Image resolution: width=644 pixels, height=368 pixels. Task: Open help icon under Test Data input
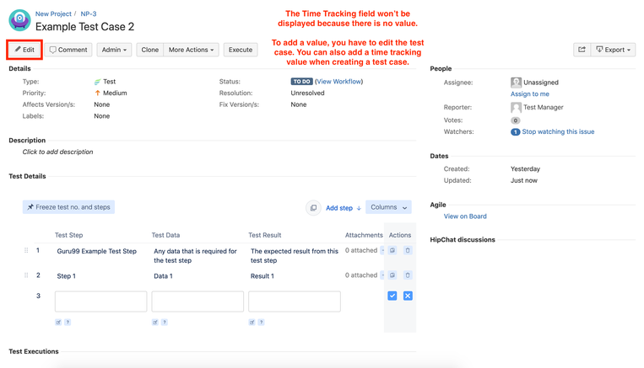[x=165, y=323]
